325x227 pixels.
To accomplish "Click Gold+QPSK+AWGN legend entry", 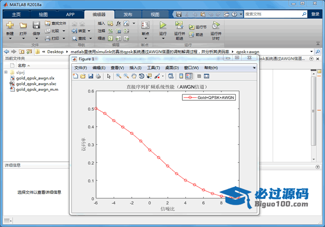I will tap(209, 98).
